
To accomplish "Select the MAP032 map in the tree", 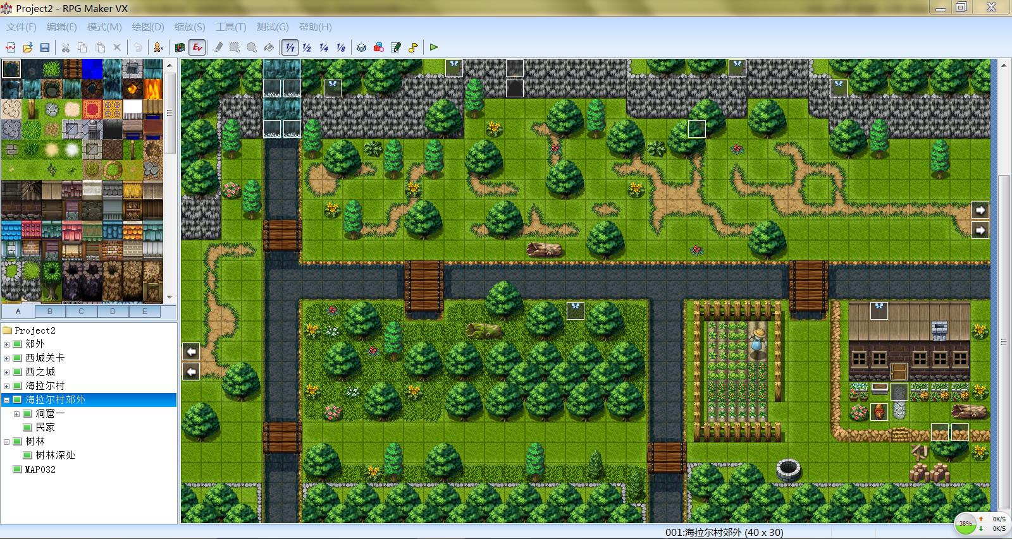I will pyautogui.click(x=40, y=469).
